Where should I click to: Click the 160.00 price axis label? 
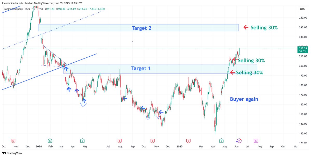coord(303,104)
